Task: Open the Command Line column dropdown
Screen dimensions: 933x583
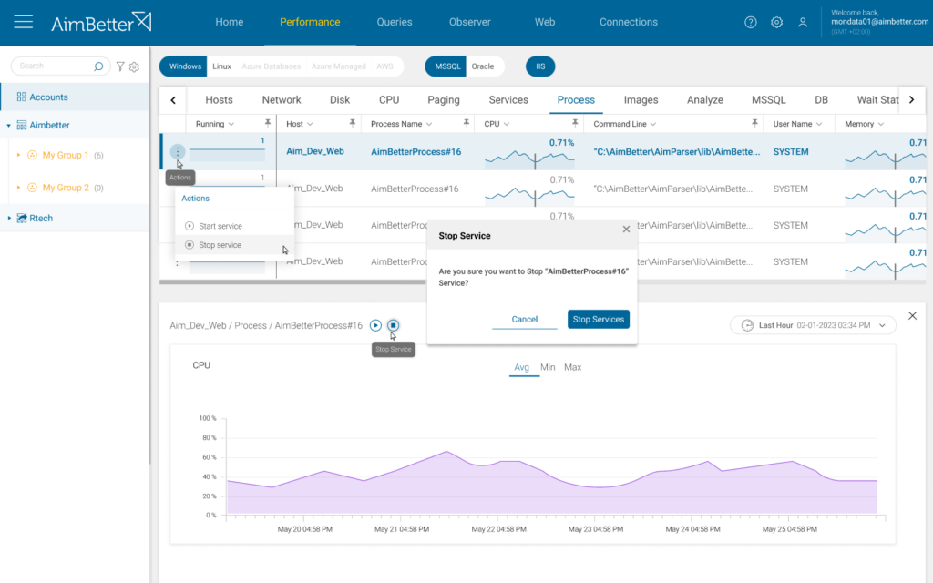Action: click(652, 124)
